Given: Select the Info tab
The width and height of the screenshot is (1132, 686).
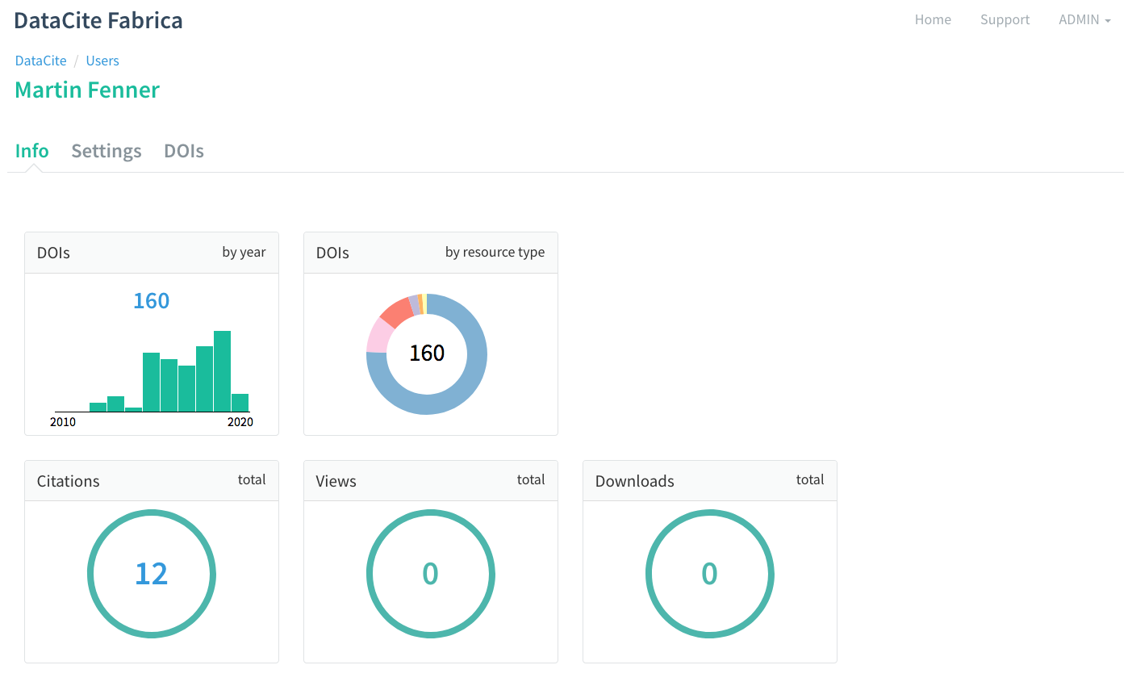Looking at the screenshot, I should click(x=32, y=151).
